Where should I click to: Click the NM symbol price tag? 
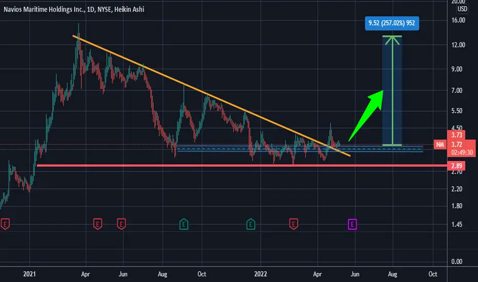point(440,145)
